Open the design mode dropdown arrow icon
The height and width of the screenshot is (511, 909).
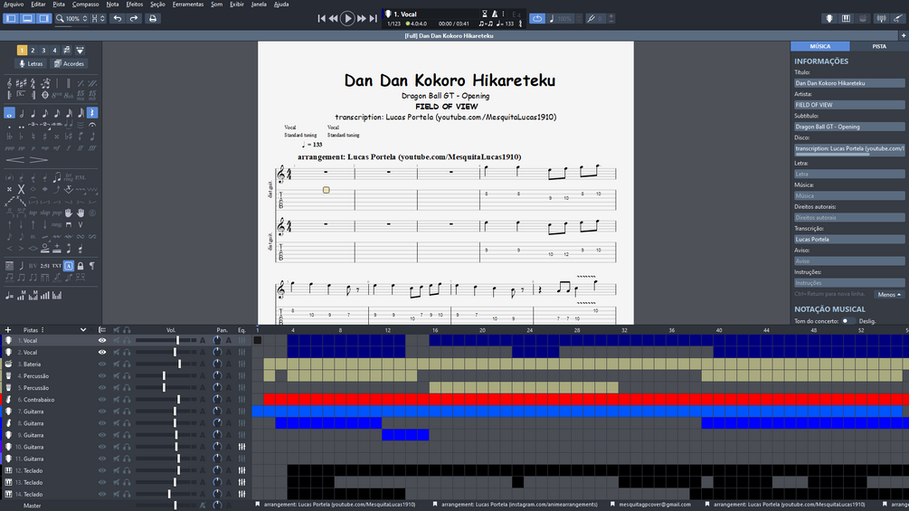coord(80,51)
